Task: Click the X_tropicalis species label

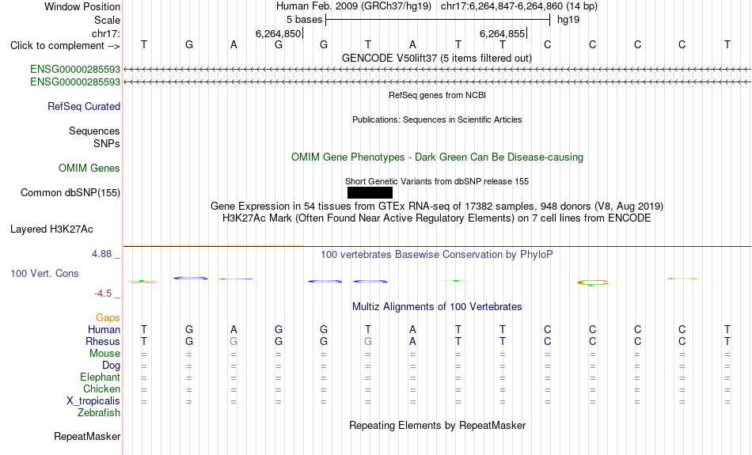Action: click(93, 401)
